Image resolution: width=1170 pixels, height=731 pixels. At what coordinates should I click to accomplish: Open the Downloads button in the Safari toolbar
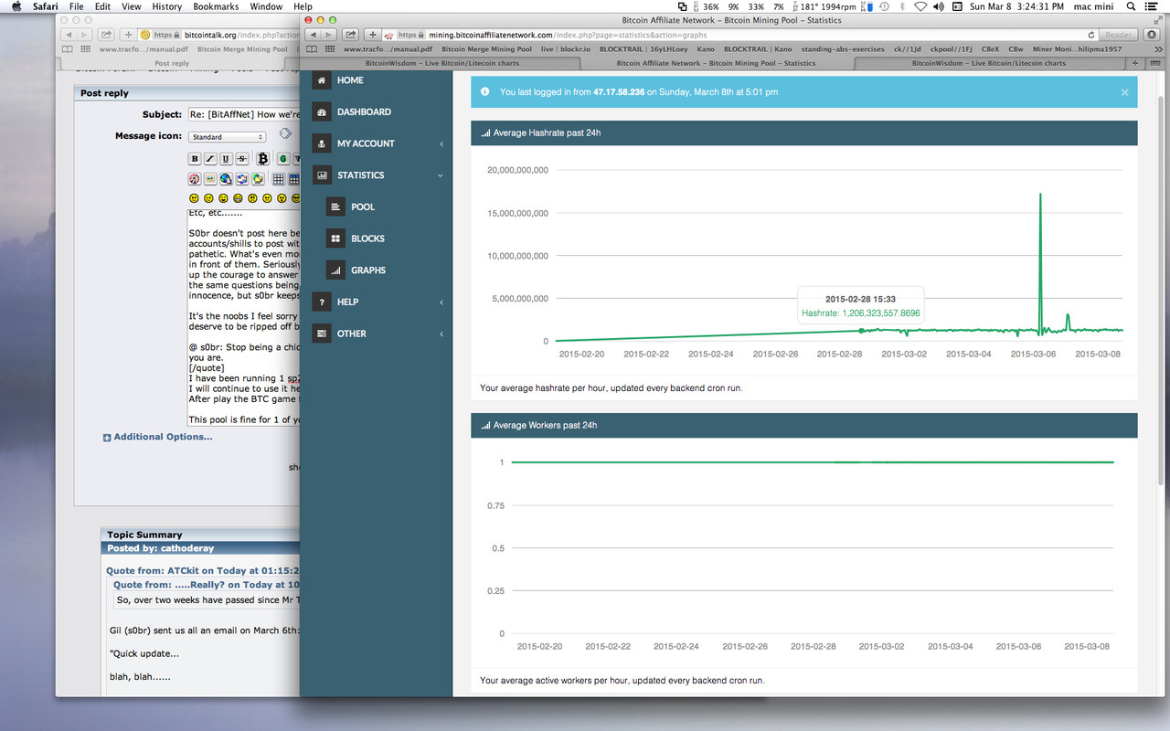coord(1152,35)
